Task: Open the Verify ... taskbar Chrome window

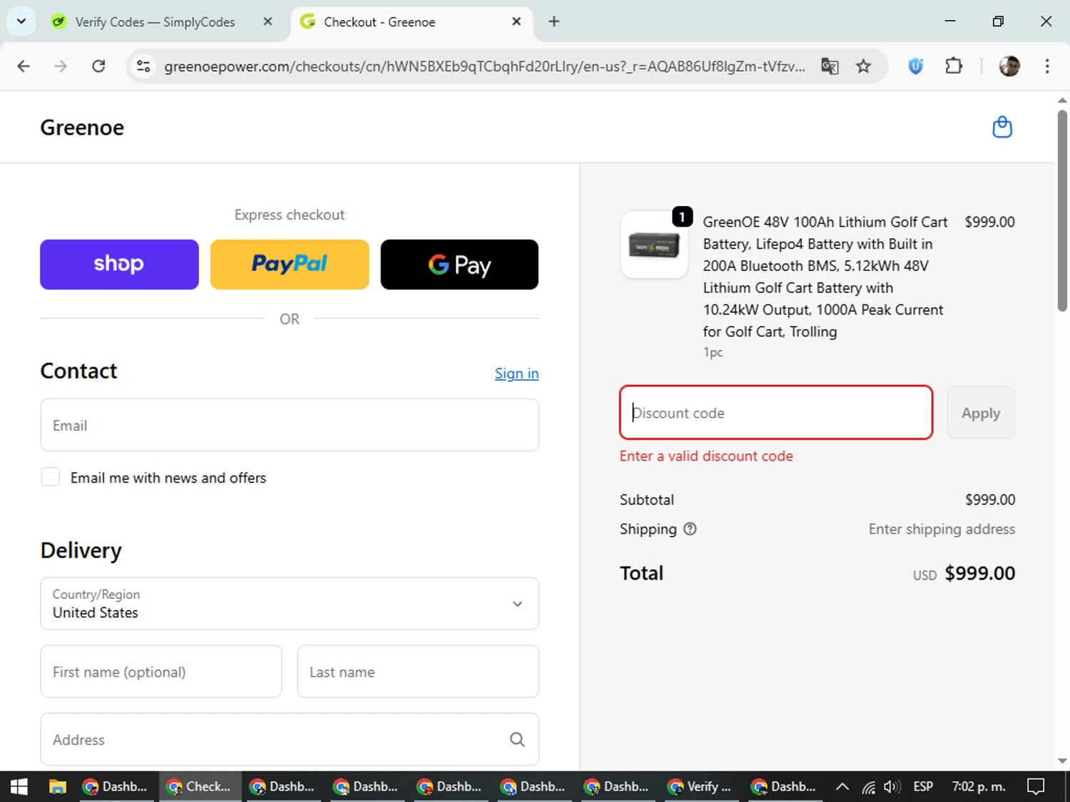Action: (701, 786)
